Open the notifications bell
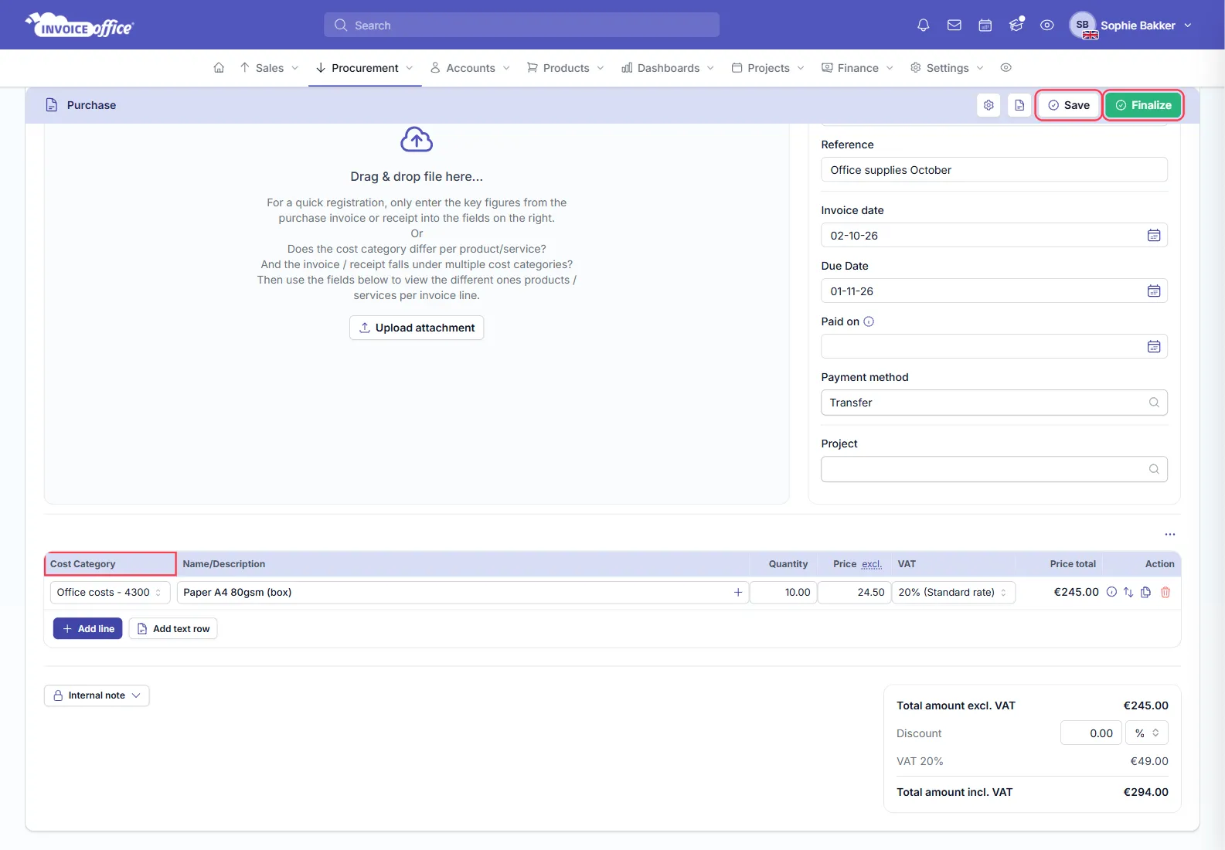The height and width of the screenshot is (850, 1225). click(x=923, y=25)
